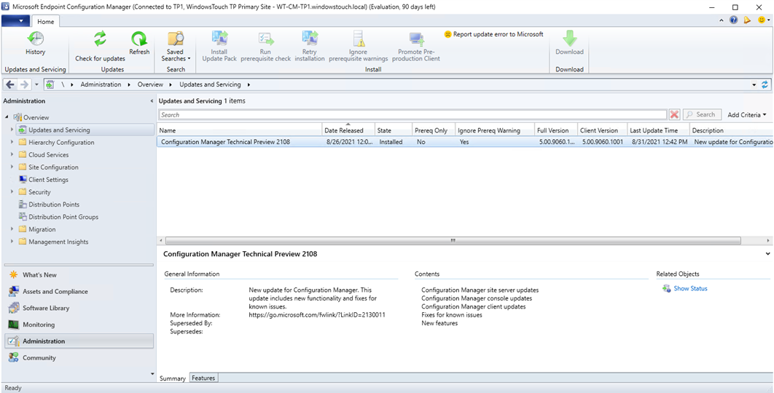The width and height of the screenshot is (774, 393).
Task: Select Distribution Point Groups node
Action: point(63,217)
